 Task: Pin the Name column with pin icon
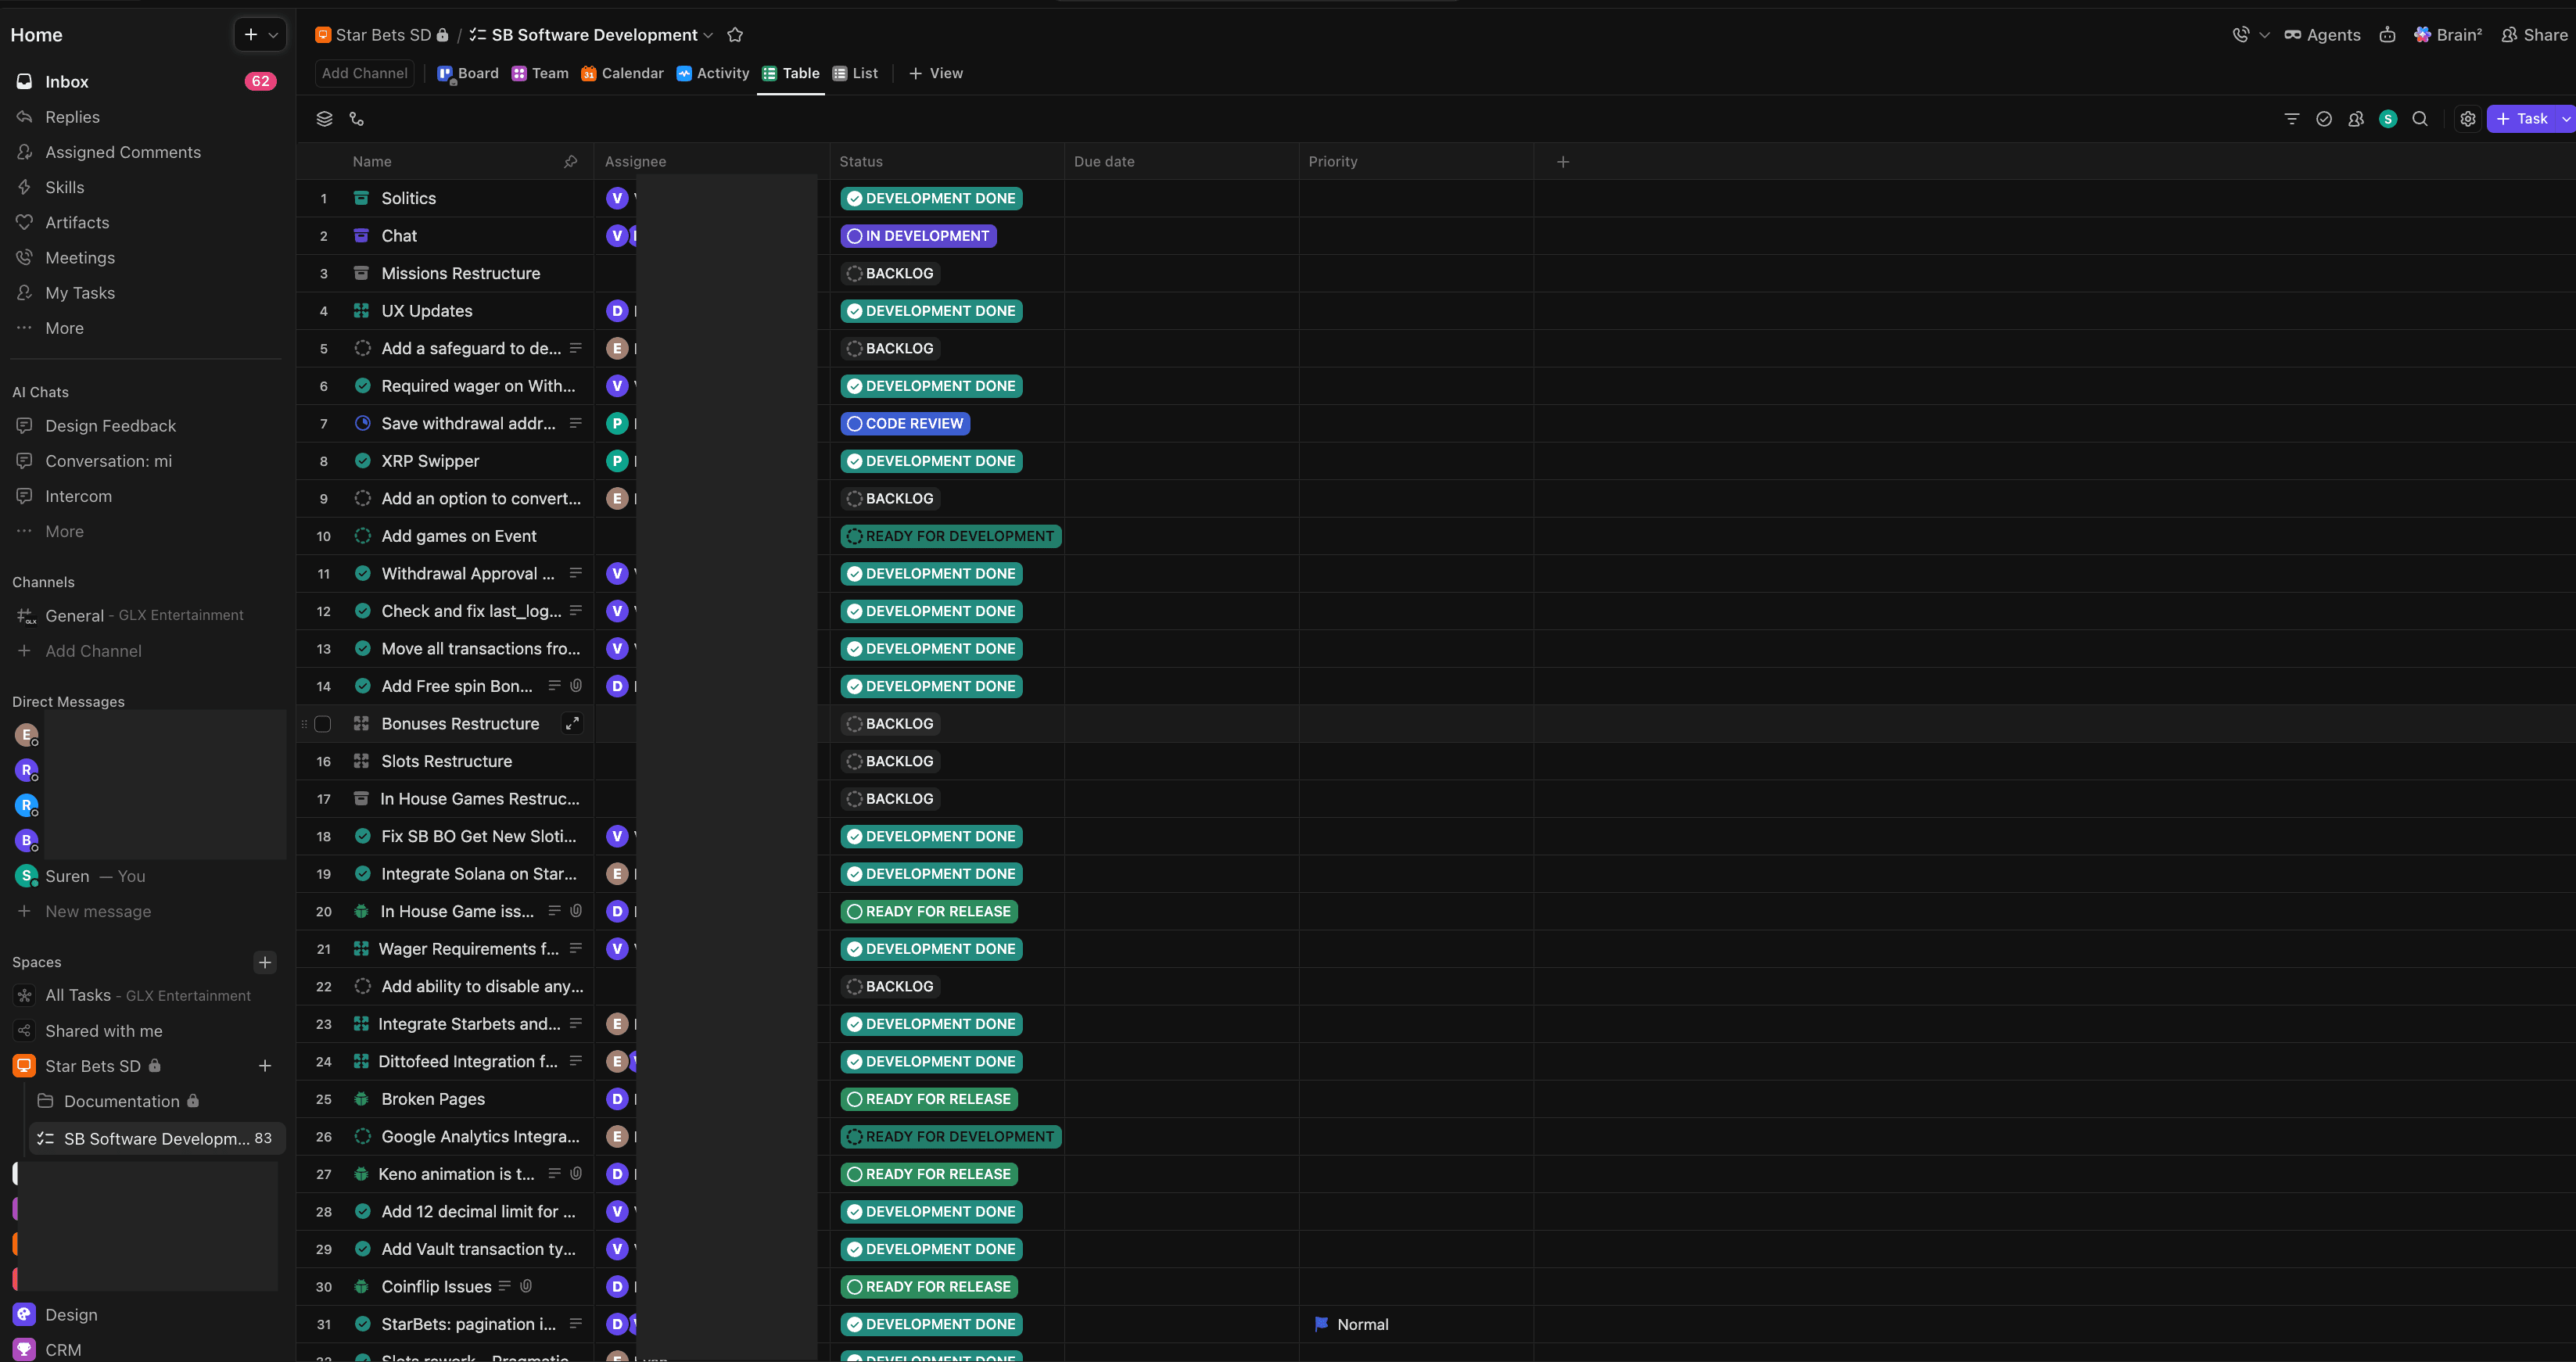570,161
